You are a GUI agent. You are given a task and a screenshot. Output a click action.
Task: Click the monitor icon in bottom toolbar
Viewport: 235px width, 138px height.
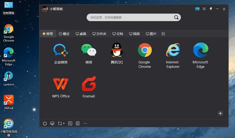click(52, 123)
